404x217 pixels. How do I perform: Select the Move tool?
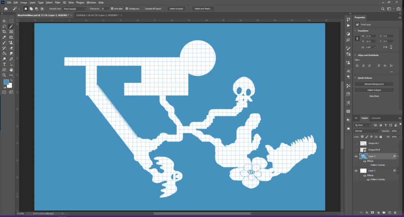(4, 21)
